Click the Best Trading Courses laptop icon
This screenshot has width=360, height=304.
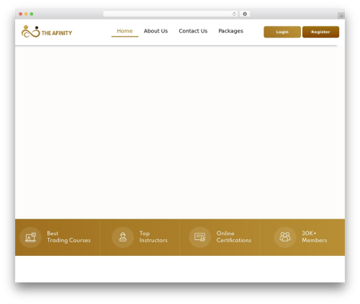click(30, 237)
